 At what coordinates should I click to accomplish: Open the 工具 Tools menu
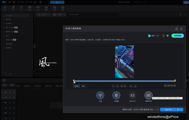pyautogui.click(x=26, y=2)
